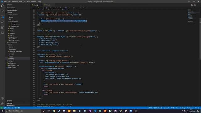The height and width of the screenshot is (113, 201).
Task: Click the feedback icon in status bar
Action: (x=196, y=108)
